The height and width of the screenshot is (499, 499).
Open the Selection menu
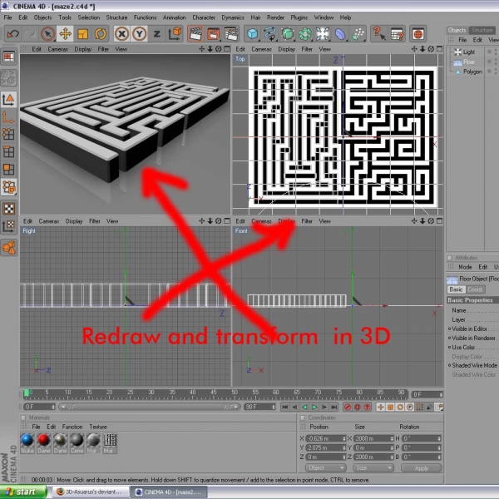coord(89,17)
